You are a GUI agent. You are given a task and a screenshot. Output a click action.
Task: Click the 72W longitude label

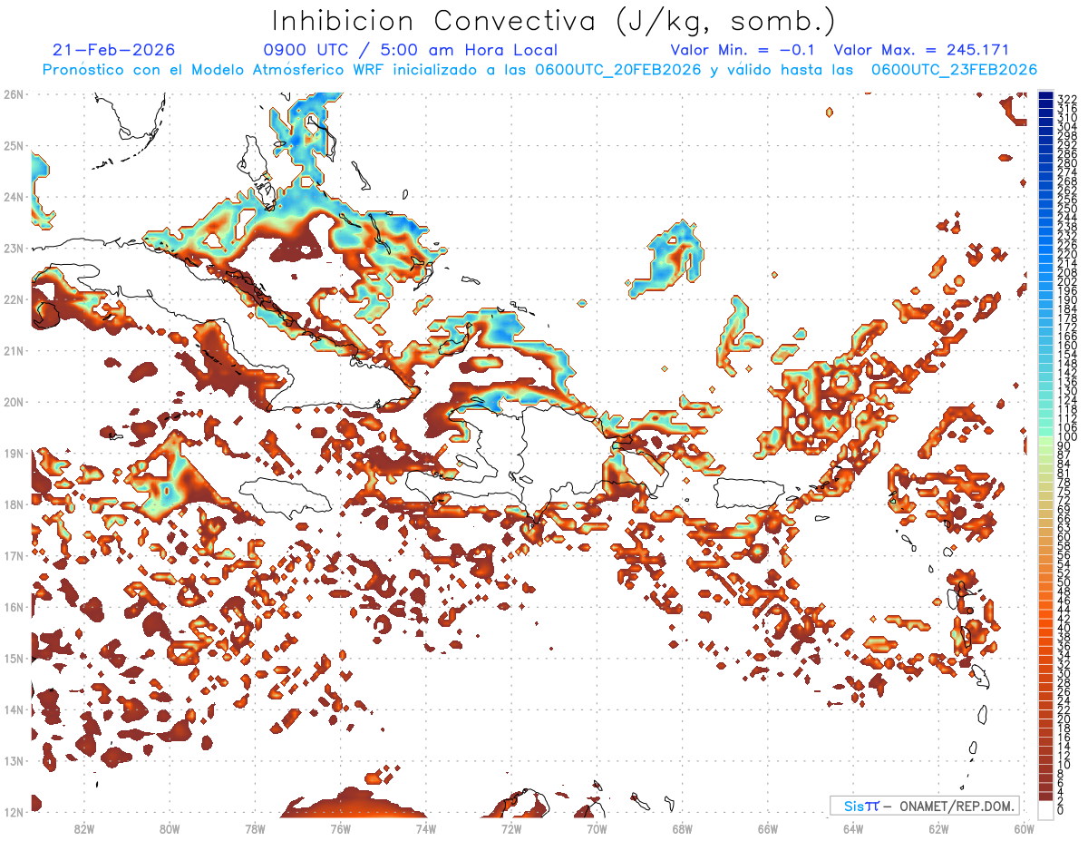click(511, 828)
